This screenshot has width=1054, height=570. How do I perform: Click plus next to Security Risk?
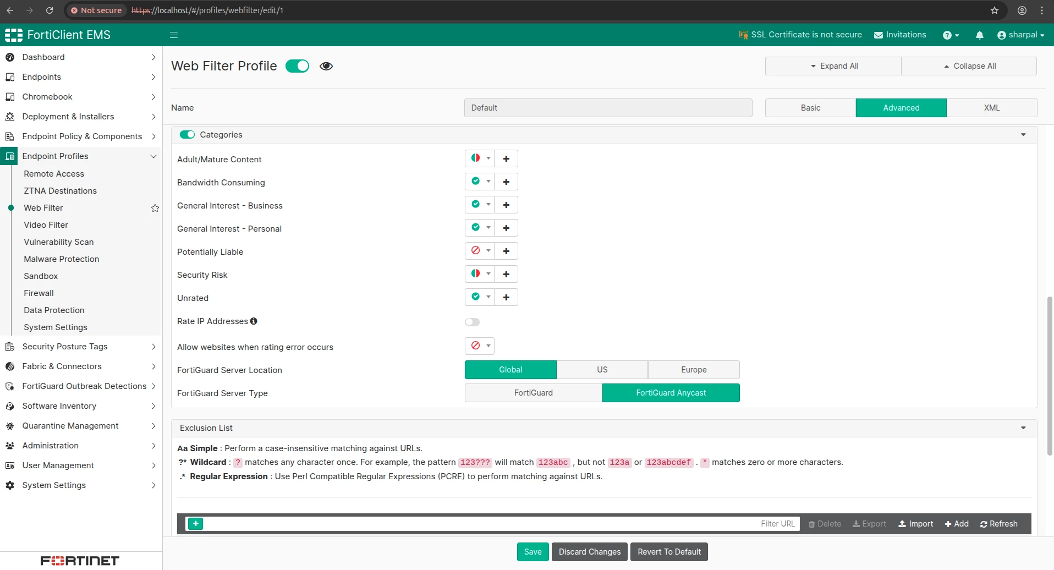click(x=506, y=275)
